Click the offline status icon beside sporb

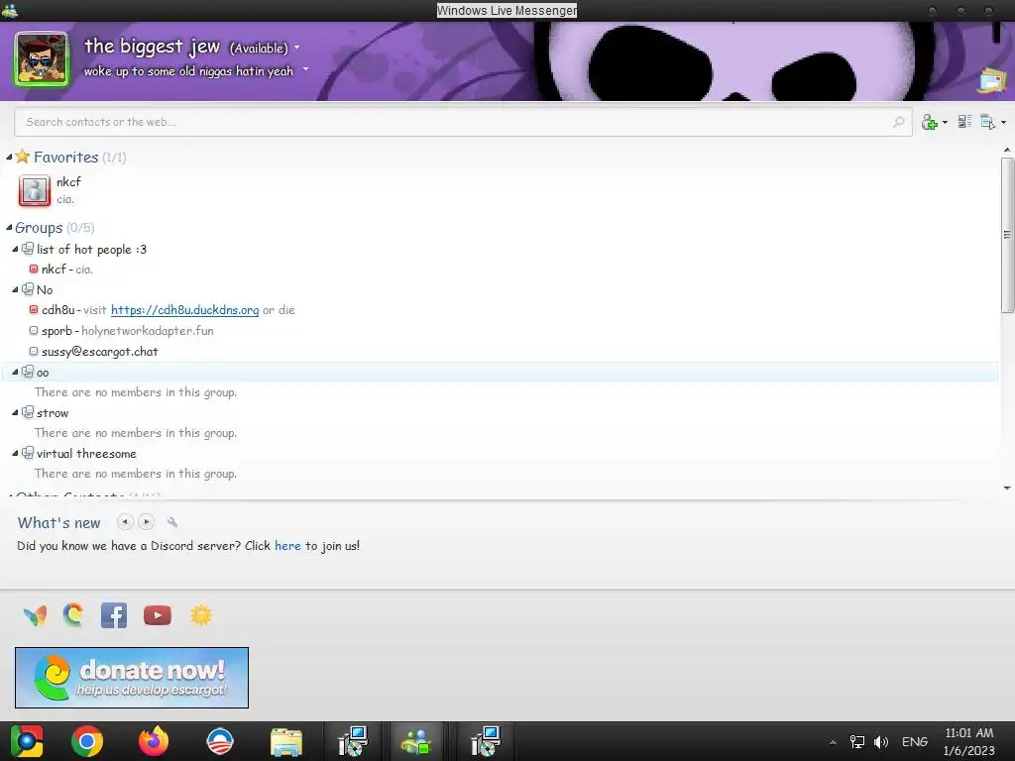[34, 330]
